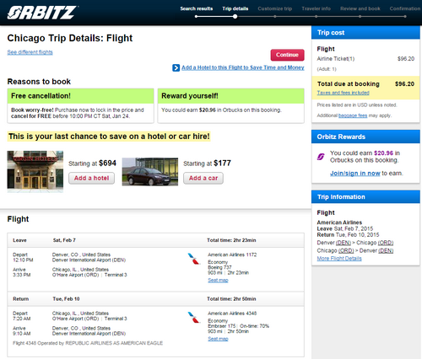Viewport: 422px width, 359px height.
Task: Click the Add a hotel button
Action: coord(91,178)
